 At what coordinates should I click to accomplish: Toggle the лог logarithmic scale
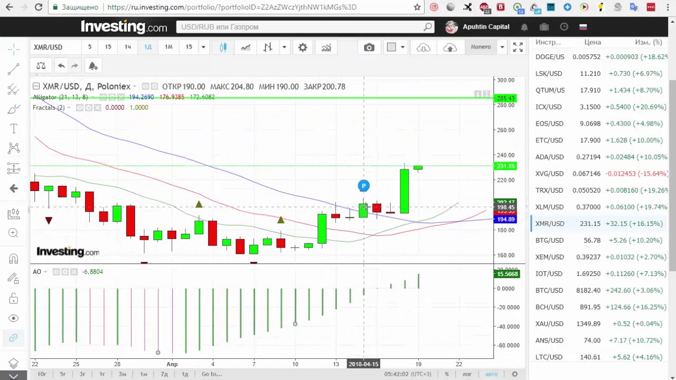tap(467, 374)
